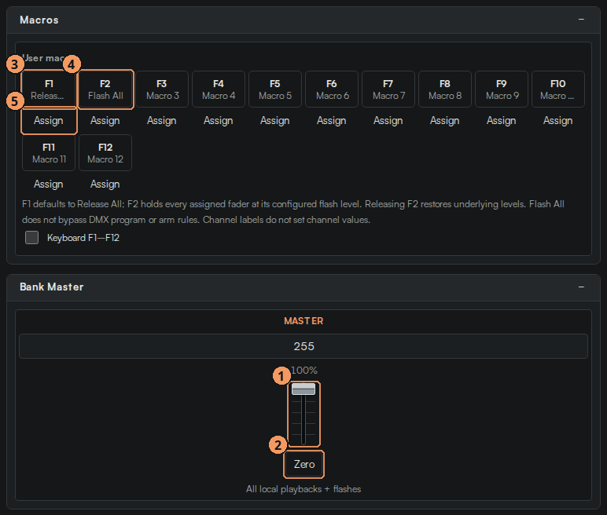Trigger the F1 Release macro
This screenshot has height=515, width=607.
49,89
